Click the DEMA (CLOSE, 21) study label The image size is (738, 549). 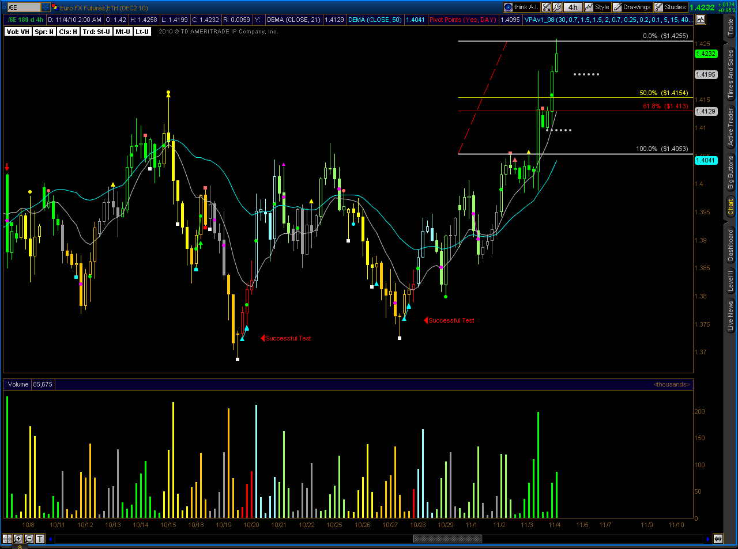coord(293,20)
